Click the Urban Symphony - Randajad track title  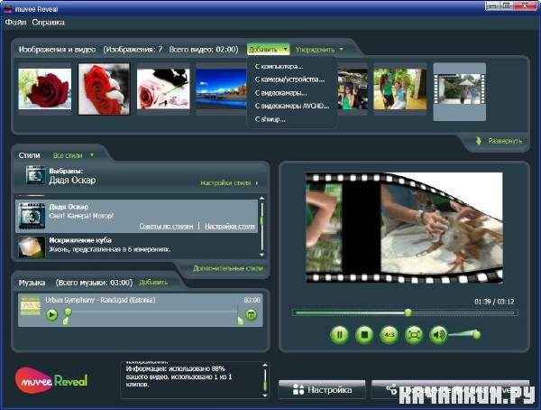100,300
